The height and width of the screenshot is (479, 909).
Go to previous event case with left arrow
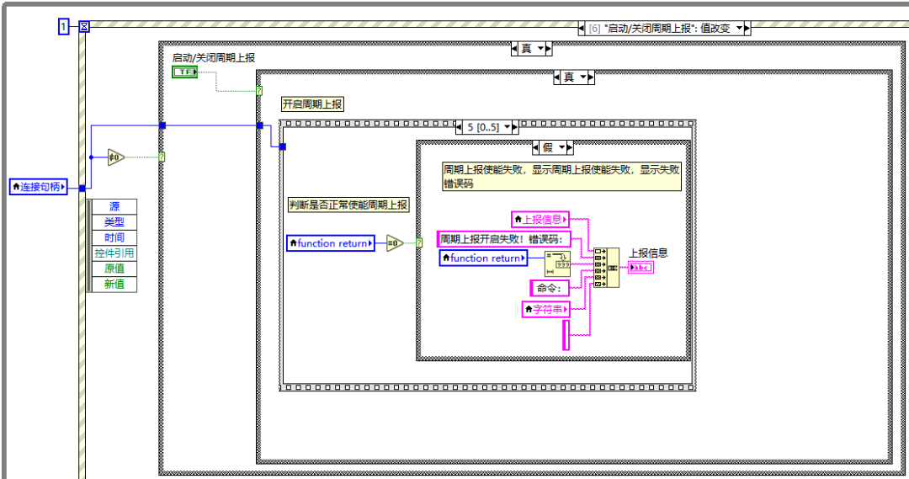pyautogui.click(x=582, y=28)
